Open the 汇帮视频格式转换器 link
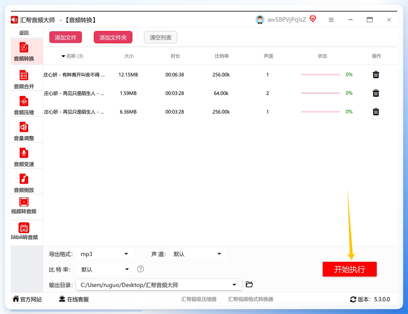Screen dimensions: 408x314 click(x=251, y=299)
